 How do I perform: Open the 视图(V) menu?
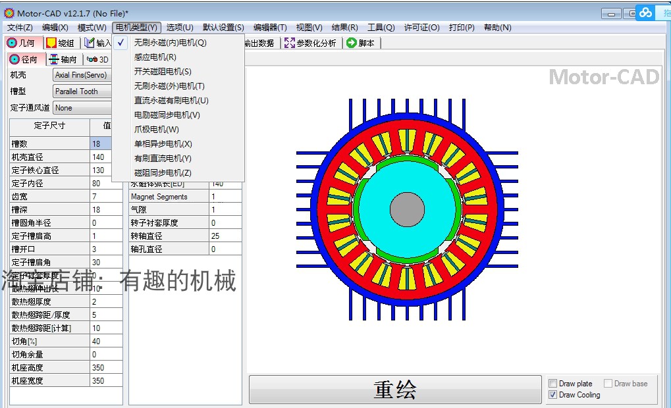(309, 28)
